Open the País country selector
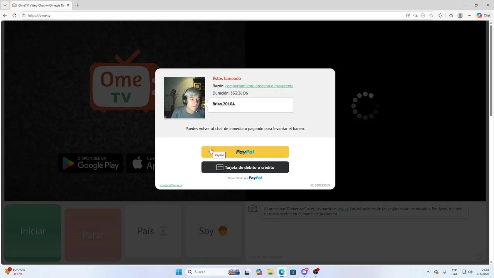 (x=153, y=231)
